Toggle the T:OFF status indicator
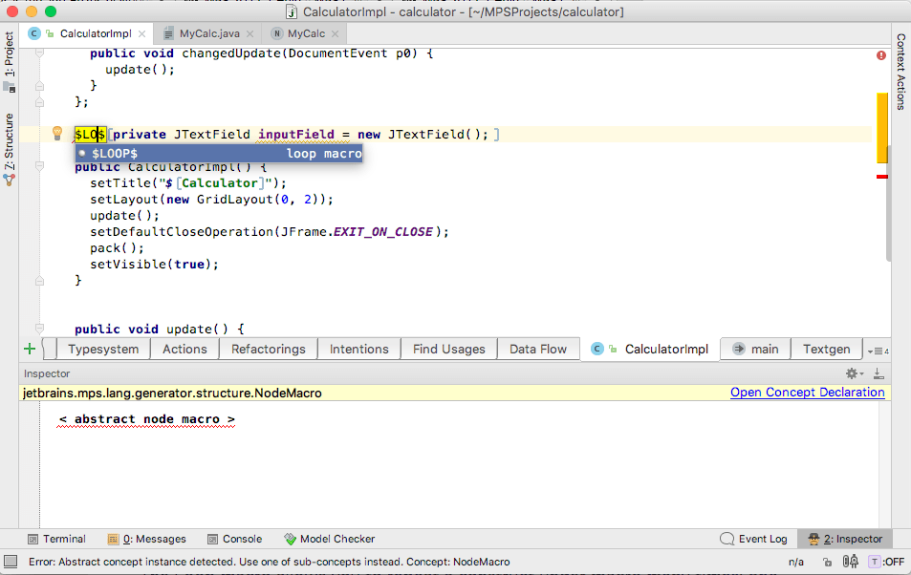911x575 pixels. [x=886, y=563]
